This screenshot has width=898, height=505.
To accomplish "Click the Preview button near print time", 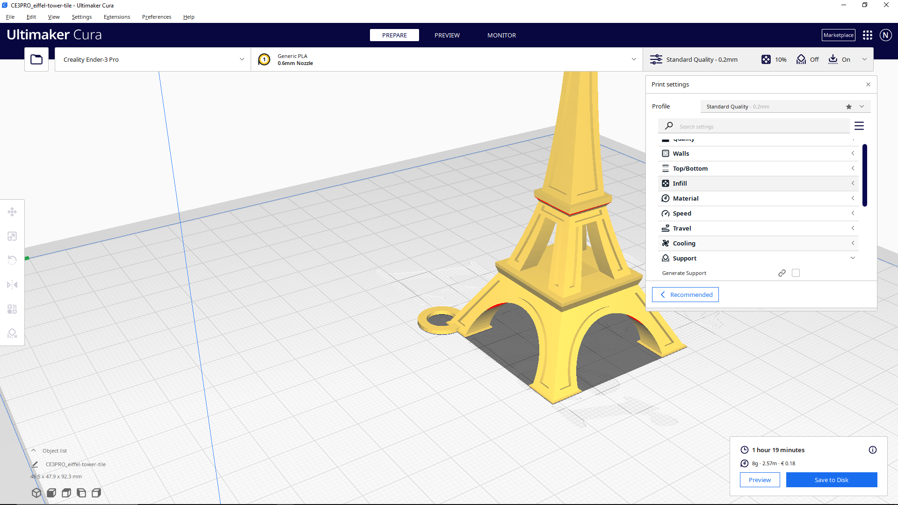I will [760, 480].
